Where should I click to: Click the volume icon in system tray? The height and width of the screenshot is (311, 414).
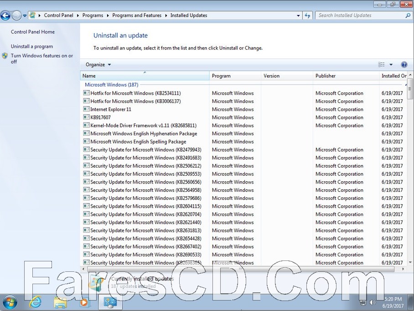373,302
